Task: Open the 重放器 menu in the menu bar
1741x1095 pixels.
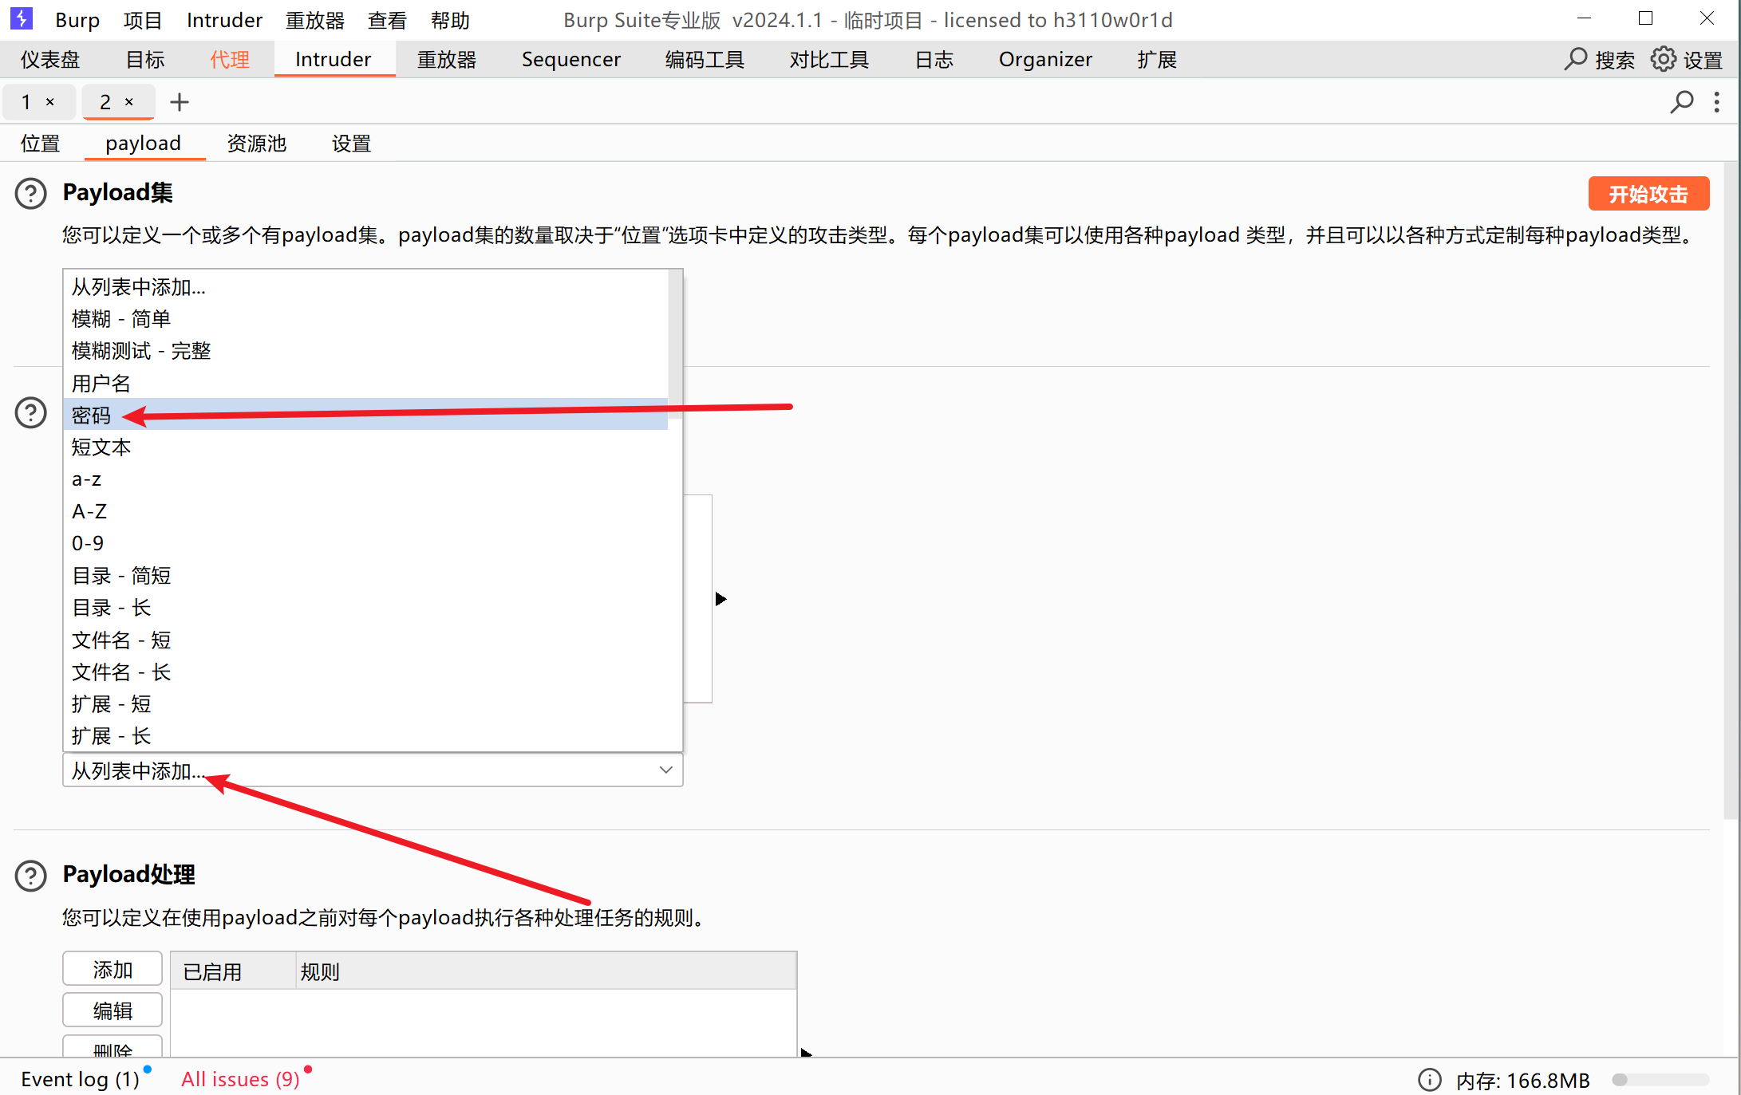Action: click(x=315, y=20)
